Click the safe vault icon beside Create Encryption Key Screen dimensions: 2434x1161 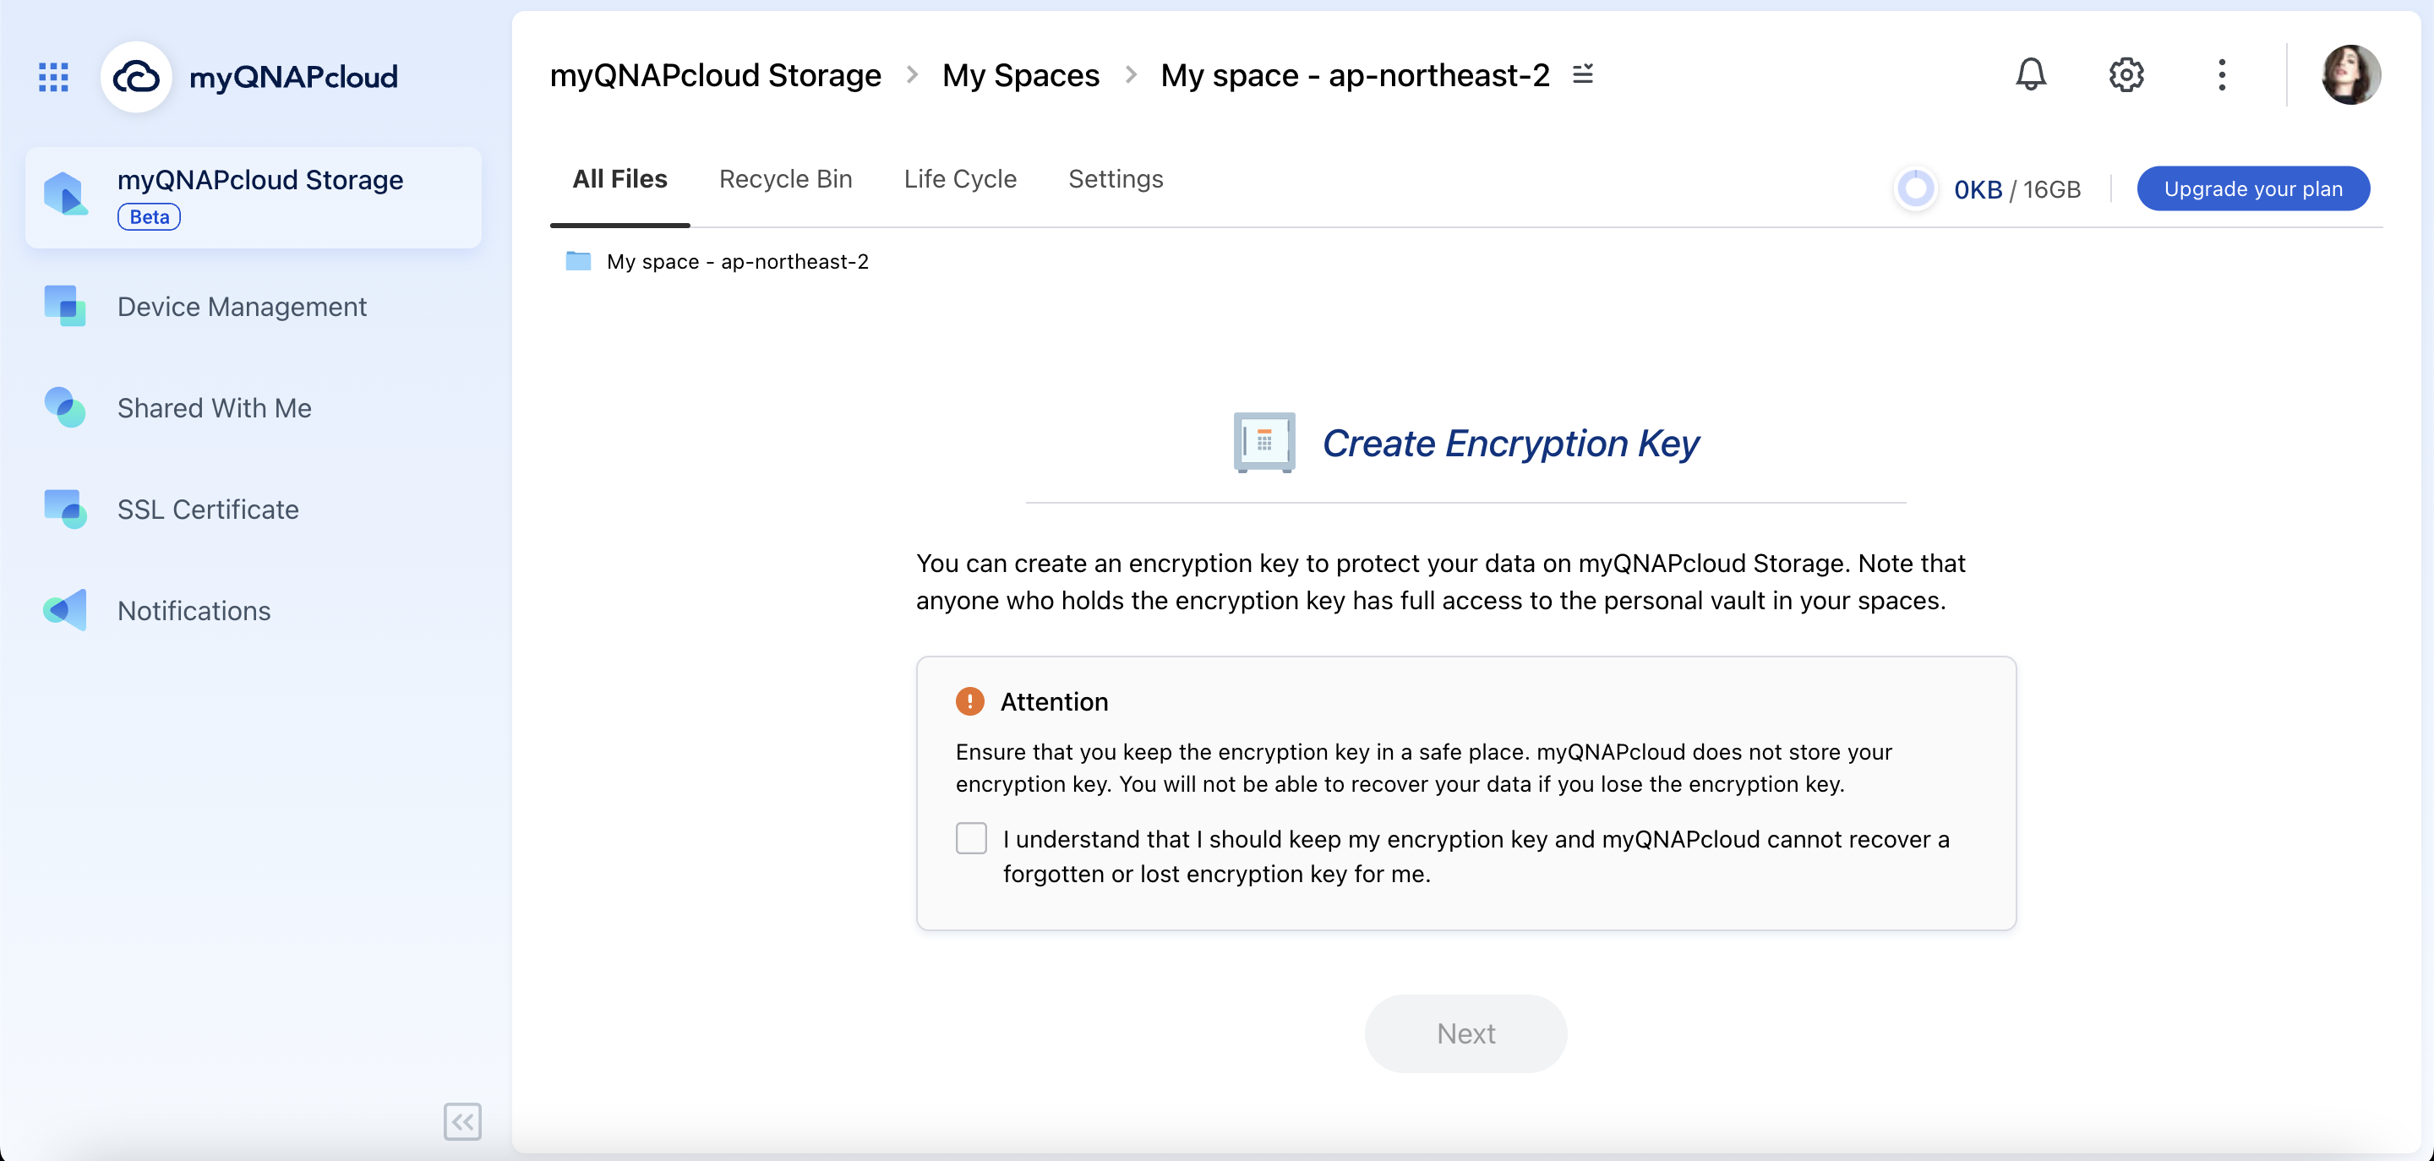1264,443
